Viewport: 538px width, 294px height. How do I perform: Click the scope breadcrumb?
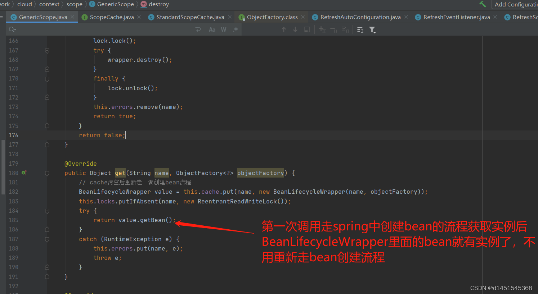coord(75,4)
